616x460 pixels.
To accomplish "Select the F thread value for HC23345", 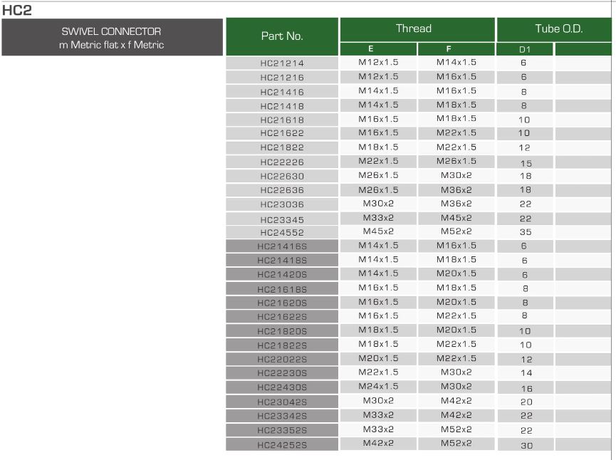I will 456,217.
